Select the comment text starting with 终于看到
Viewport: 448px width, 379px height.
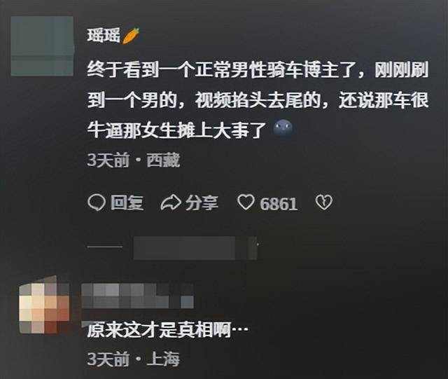258,100
